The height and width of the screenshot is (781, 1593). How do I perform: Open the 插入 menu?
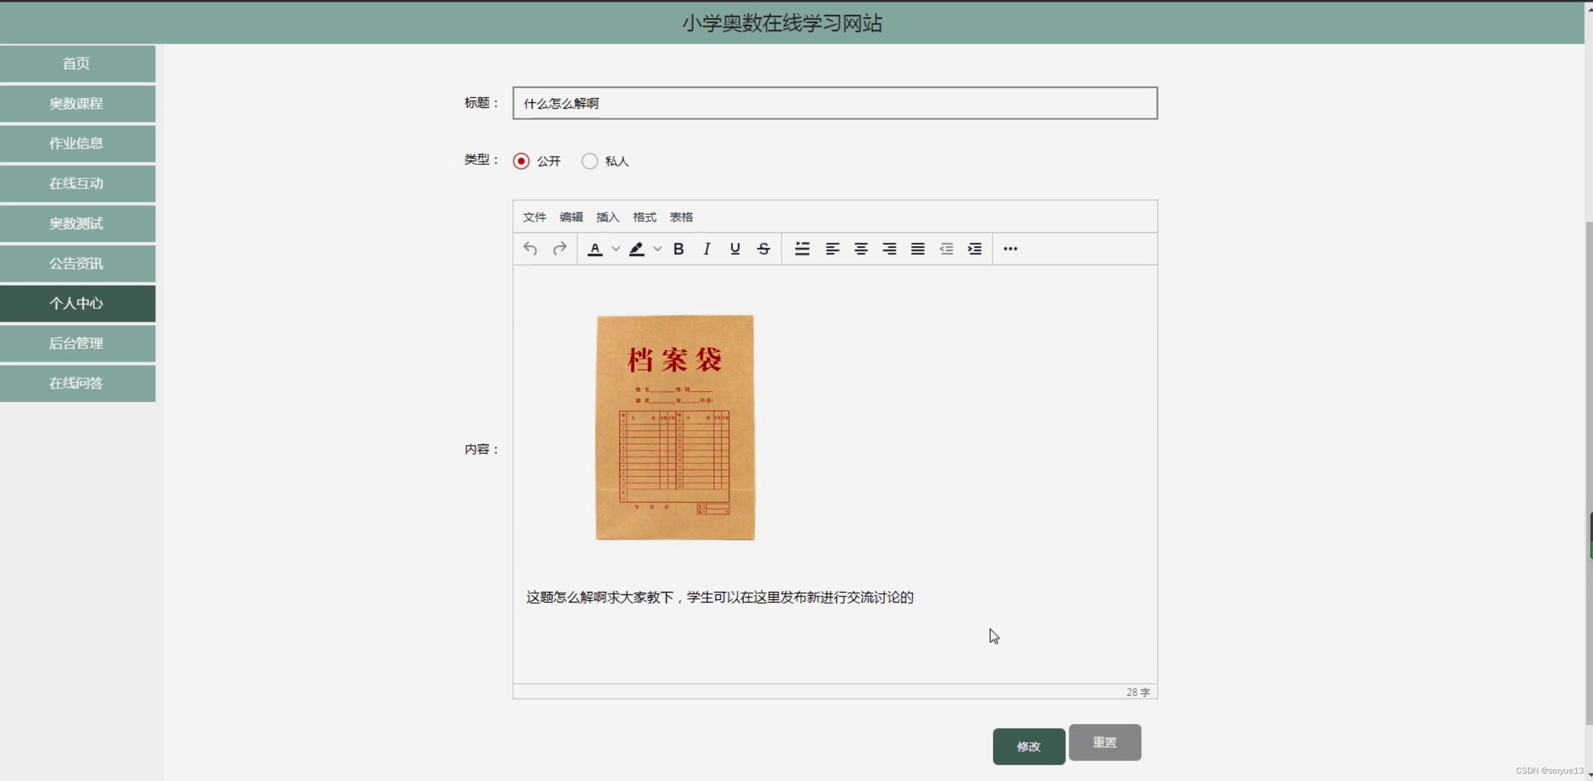coord(607,217)
